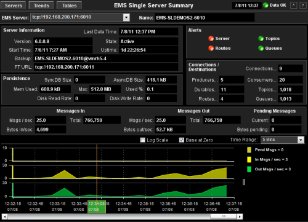The image size is (308, 222).
Task: Click the legend splitter handle beside chart
Action: pos(244,182)
